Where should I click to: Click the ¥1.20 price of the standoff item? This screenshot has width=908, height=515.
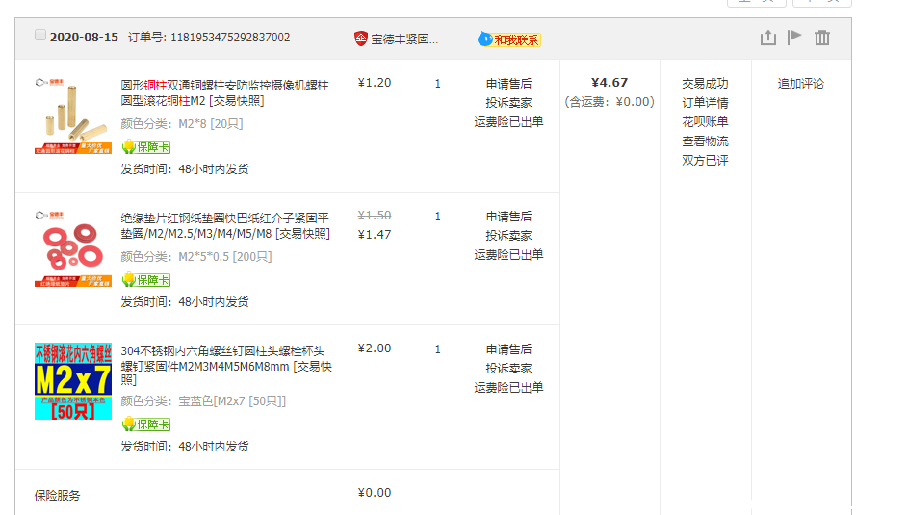(x=375, y=83)
